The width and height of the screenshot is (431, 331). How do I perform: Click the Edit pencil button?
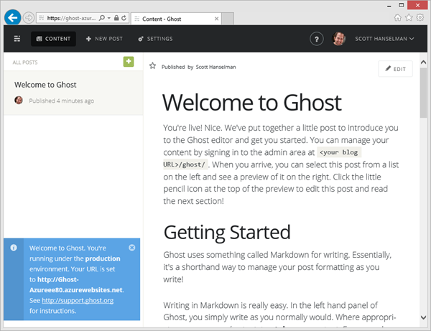coord(395,69)
